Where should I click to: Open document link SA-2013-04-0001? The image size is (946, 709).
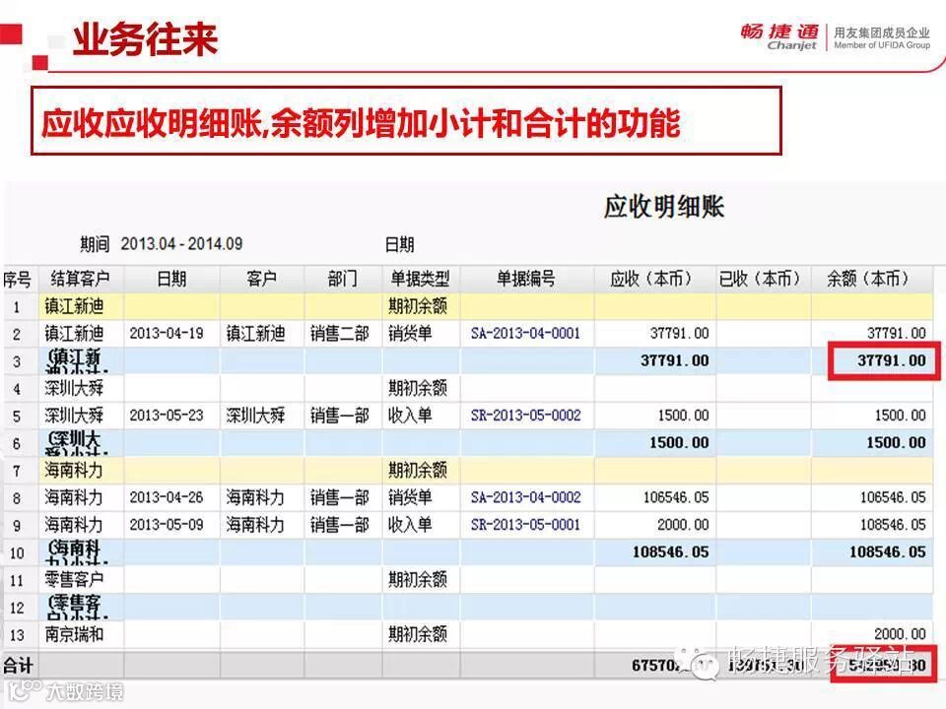point(525,334)
